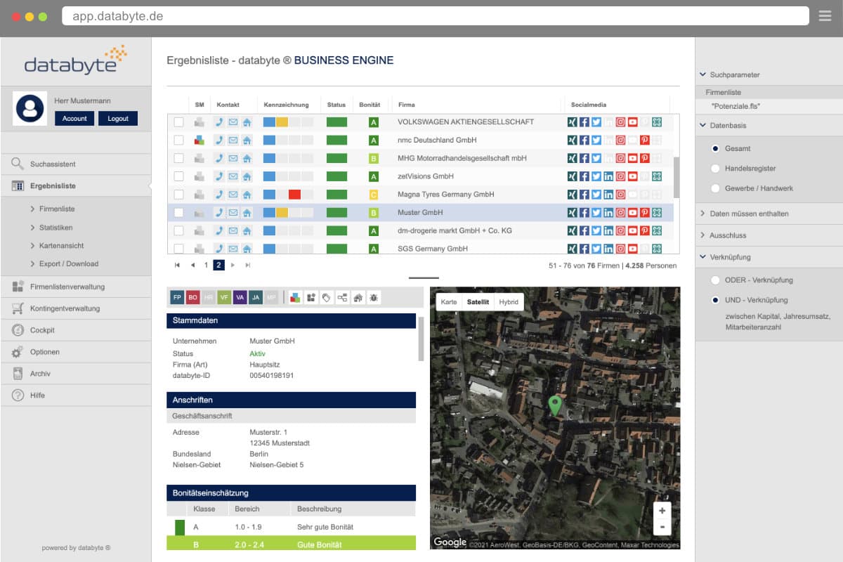This screenshot has height=562, width=843.
Task: Switch map to Hybrid view
Action: click(x=509, y=302)
